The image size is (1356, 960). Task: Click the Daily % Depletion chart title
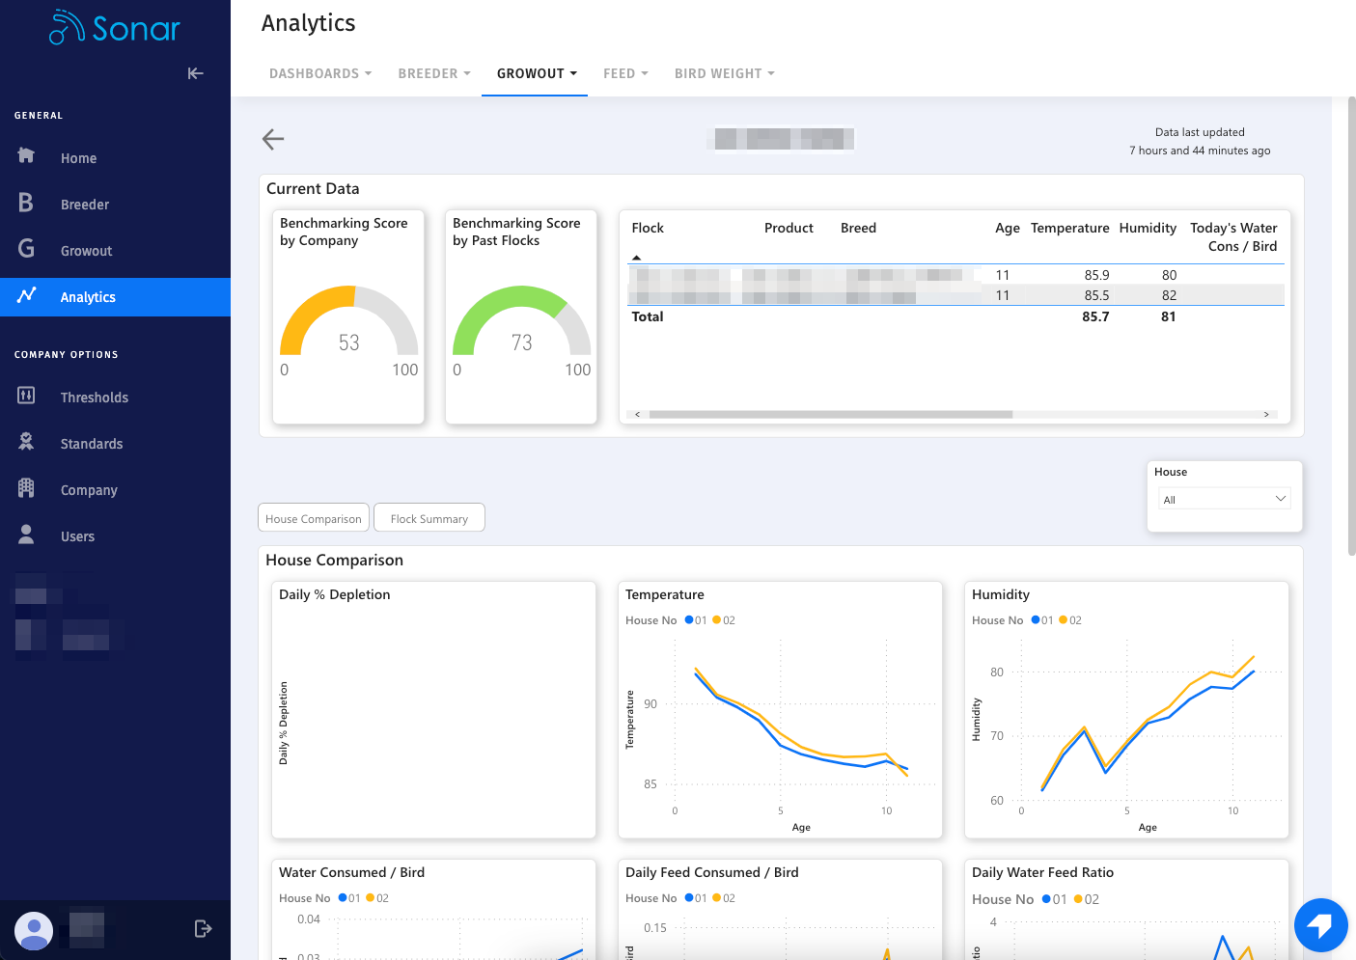coord(334,594)
